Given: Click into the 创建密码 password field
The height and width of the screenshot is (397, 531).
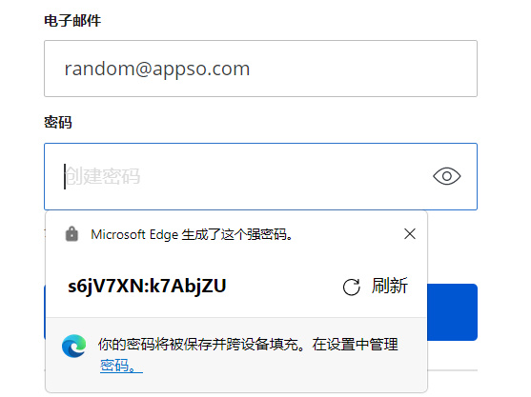Looking at the screenshot, I should click(261, 176).
